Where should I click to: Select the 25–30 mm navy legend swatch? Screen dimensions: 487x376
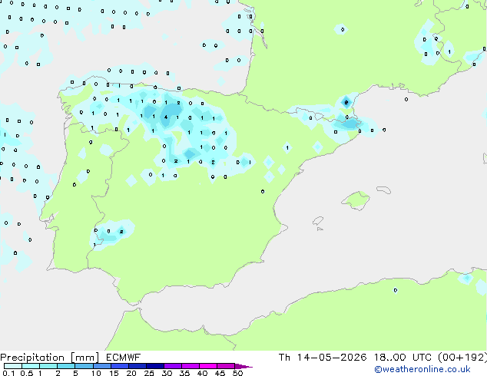click(x=154, y=366)
